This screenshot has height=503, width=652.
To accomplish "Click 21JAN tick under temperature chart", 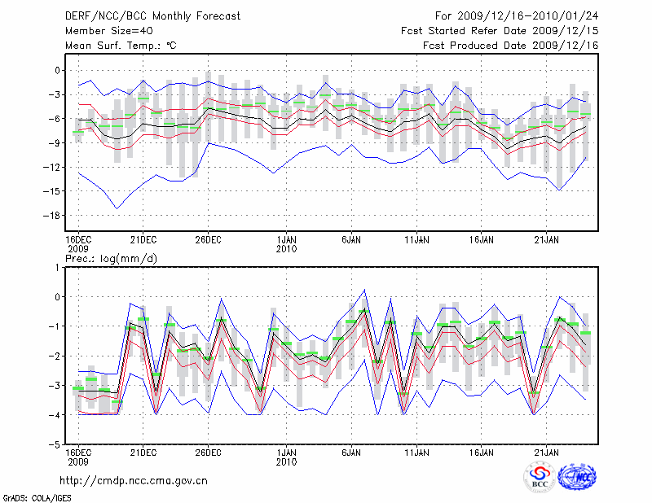I will tap(547, 240).
